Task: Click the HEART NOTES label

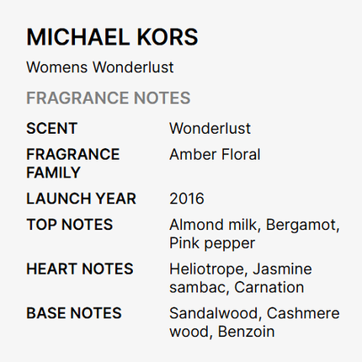Action: 80,269
